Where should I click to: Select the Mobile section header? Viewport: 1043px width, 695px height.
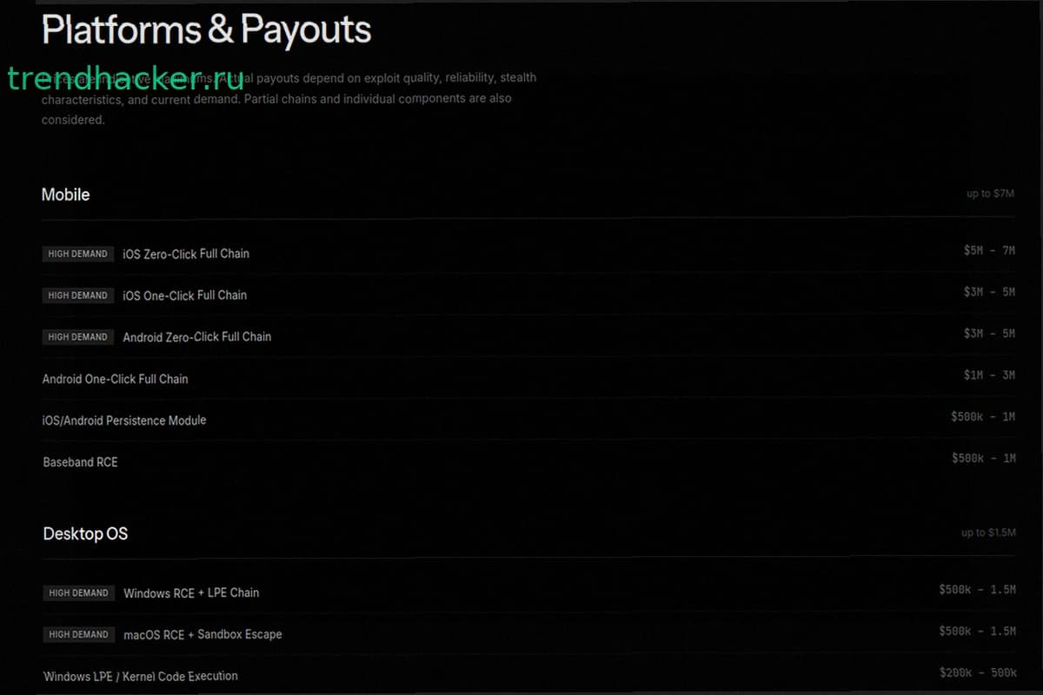pyautogui.click(x=66, y=195)
